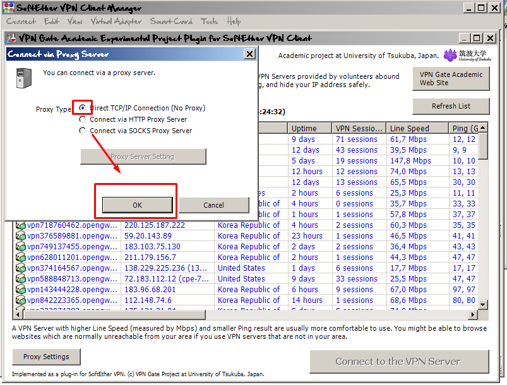The image size is (507, 385).
Task: Select IP address 220.125.187.222
Action: coord(155,225)
